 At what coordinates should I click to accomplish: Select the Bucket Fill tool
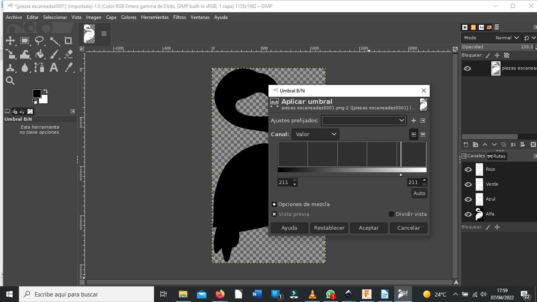coord(39,54)
